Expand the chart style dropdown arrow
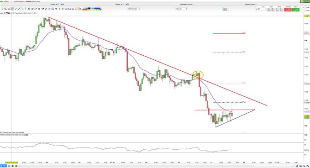This screenshot has height=168, width=310. 228,9
